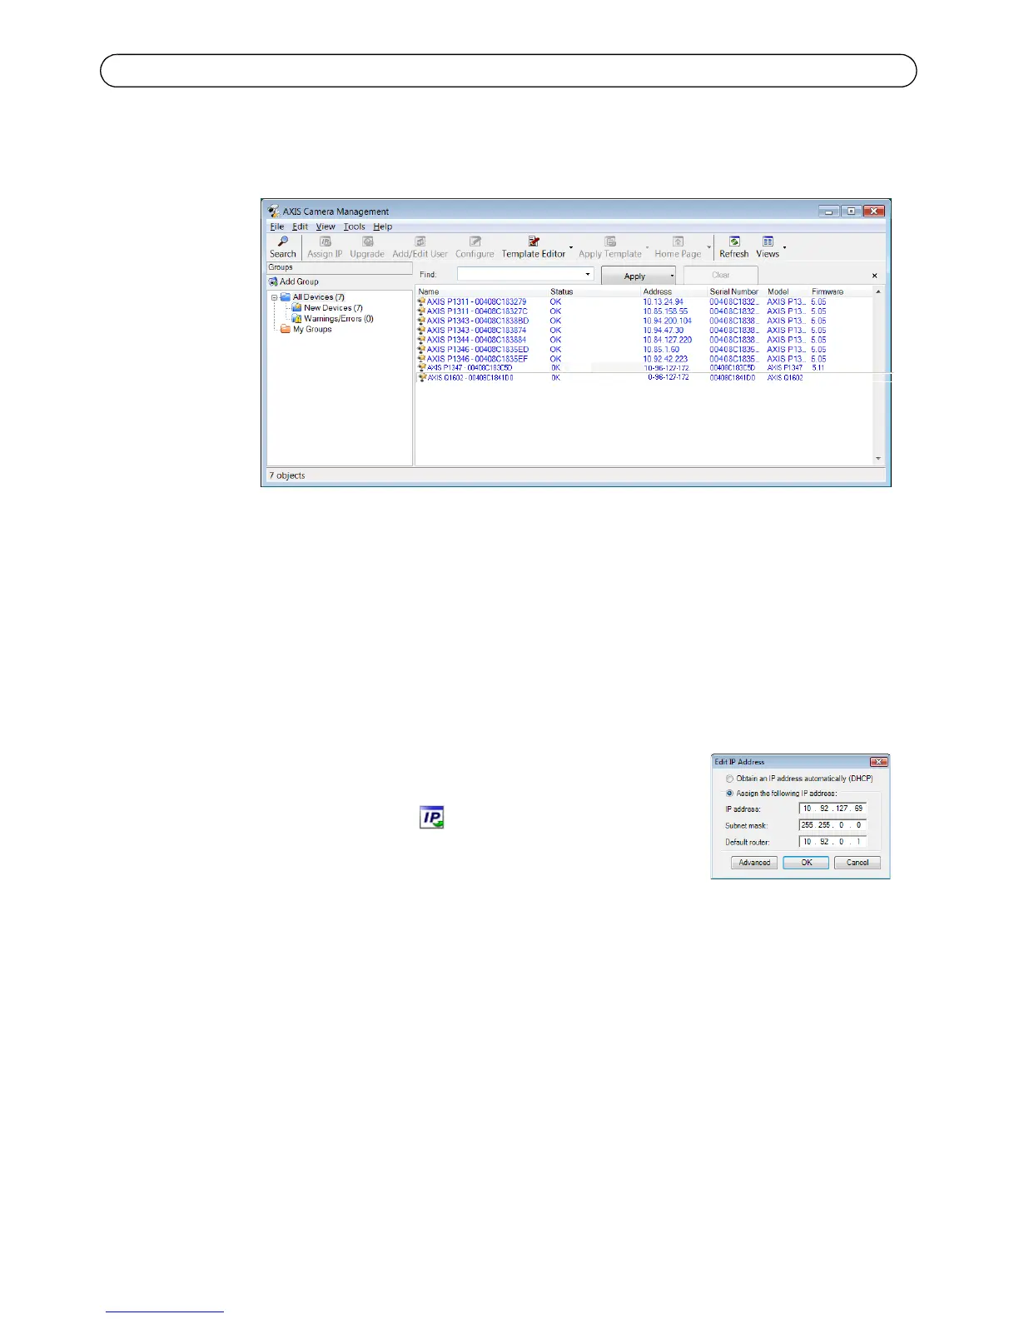1019x1319 pixels.
Task: Open the File menu
Action: [277, 226]
